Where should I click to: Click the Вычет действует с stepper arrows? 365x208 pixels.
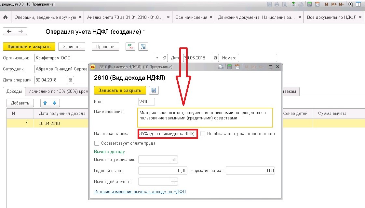click(174, 181)
